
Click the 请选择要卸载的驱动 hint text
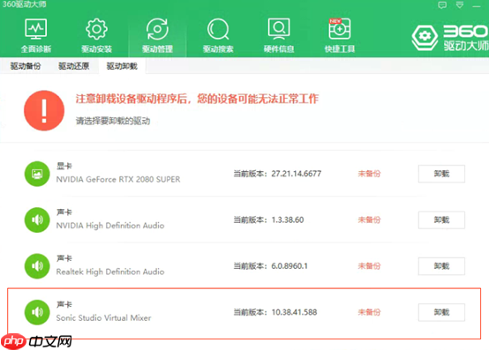(x=113, y=121)
